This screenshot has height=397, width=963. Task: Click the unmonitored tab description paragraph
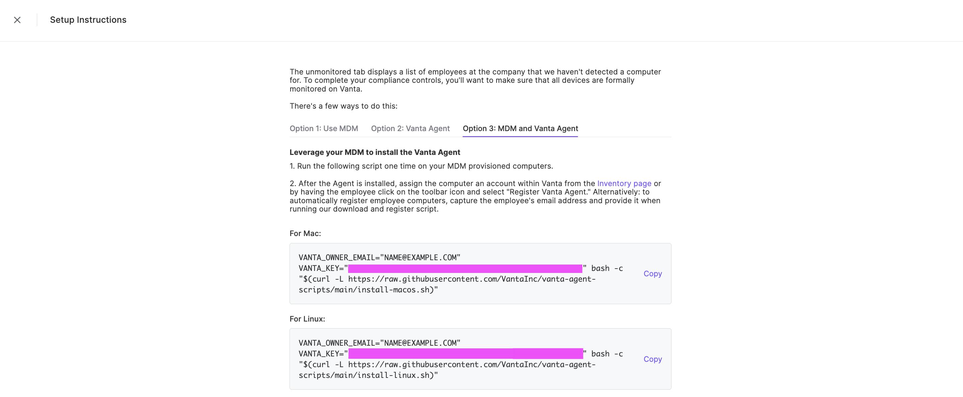click(x=475, y=80)
